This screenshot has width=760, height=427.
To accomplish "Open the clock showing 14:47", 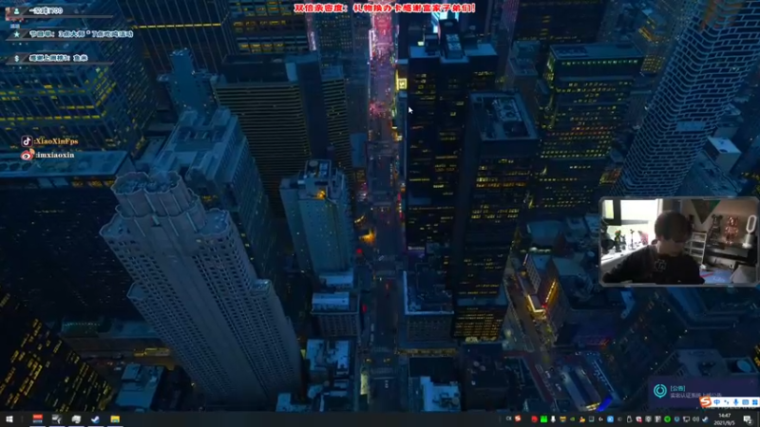I will (x=725, y=419).
